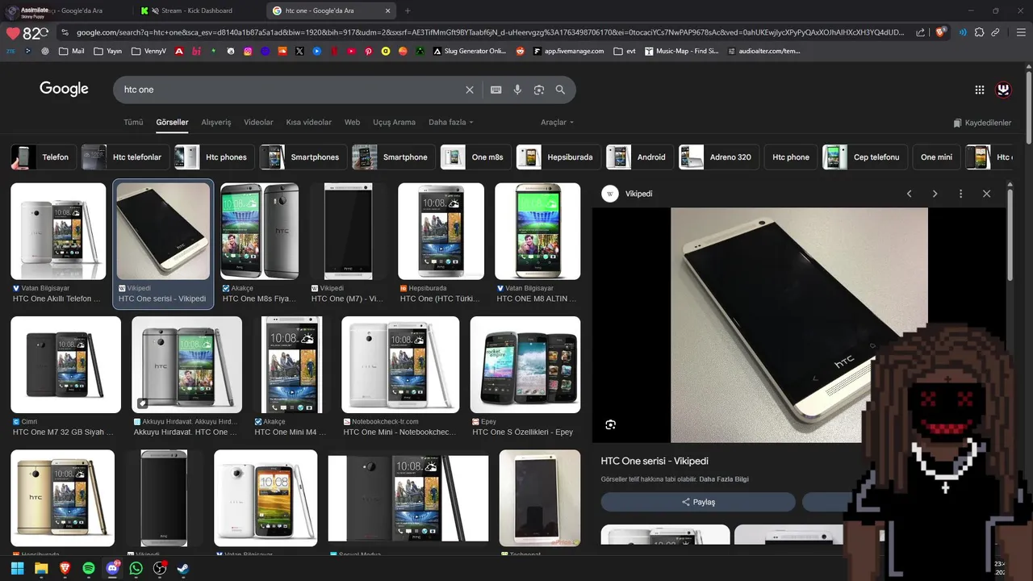Open the Hepsiburada 'HTC One (HTC Türki...' thumbnail
Screen dimensions: 1033x581
[441, 232]
